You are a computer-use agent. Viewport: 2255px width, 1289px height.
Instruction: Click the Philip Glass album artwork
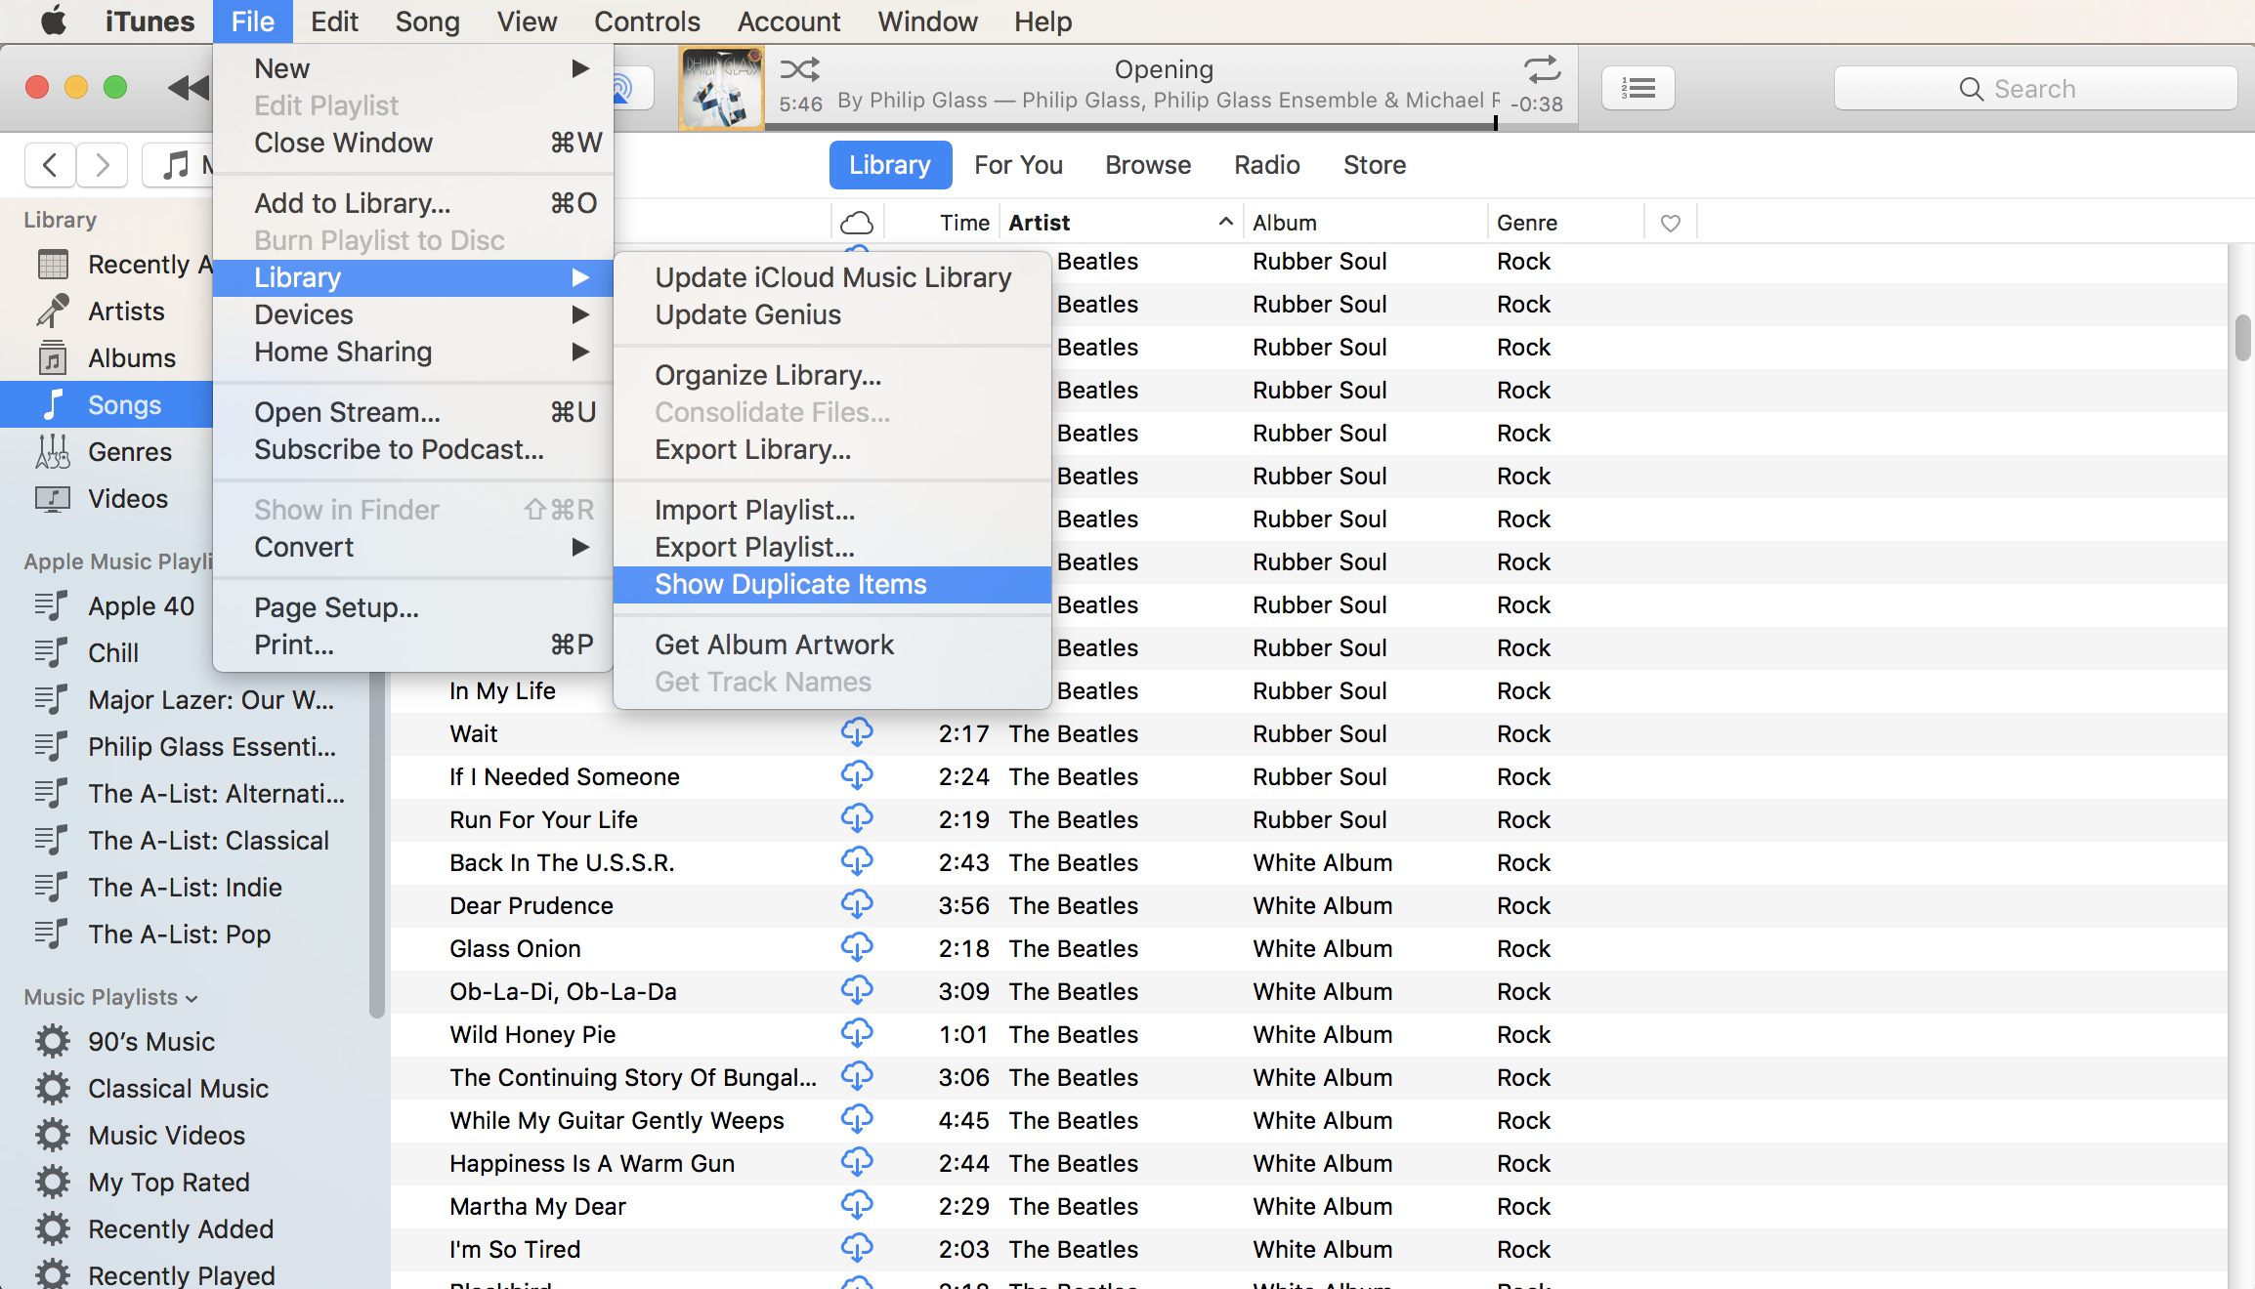point(721,87)
